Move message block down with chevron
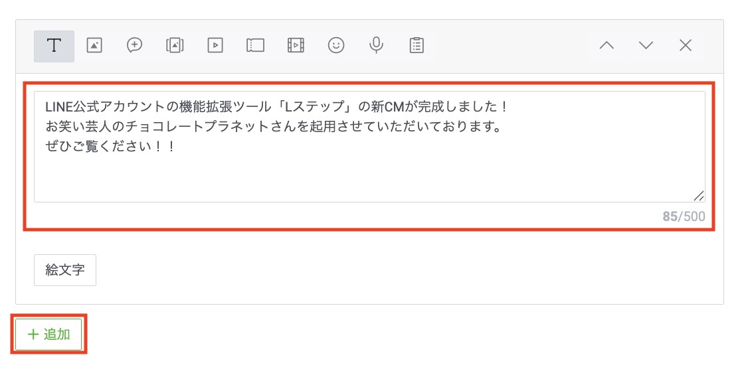Viewport: 744px width, 377px height. tap(646, 46)
